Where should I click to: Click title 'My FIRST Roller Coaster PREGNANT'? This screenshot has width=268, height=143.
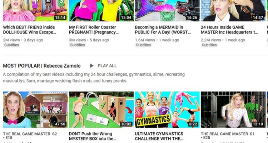94,30
